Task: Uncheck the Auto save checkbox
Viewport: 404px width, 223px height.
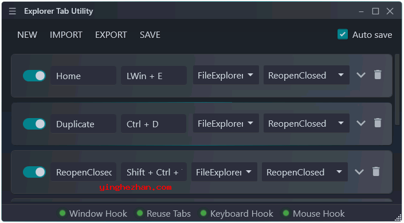Action: (x=343, y=34)
